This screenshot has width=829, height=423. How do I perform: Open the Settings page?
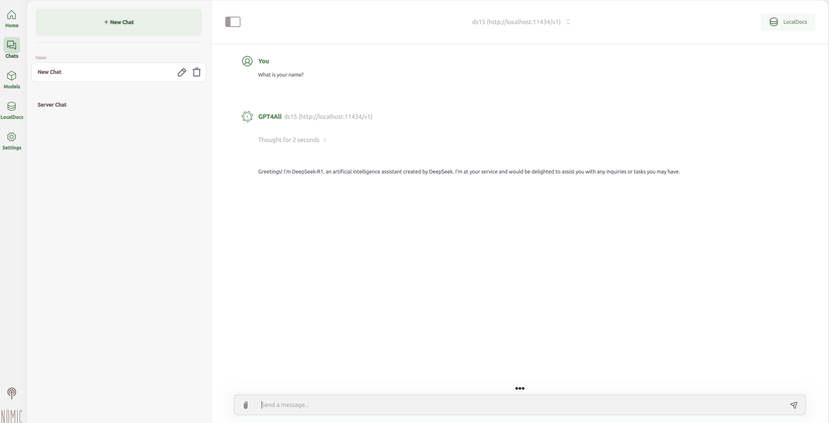[x=12, y=141]
